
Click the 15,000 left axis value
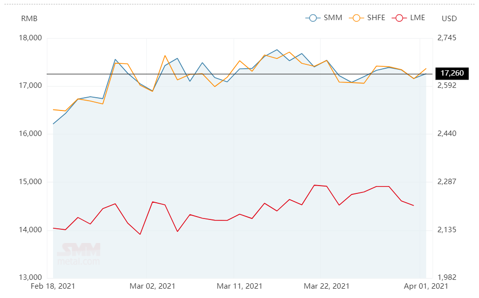click(30, 182)
